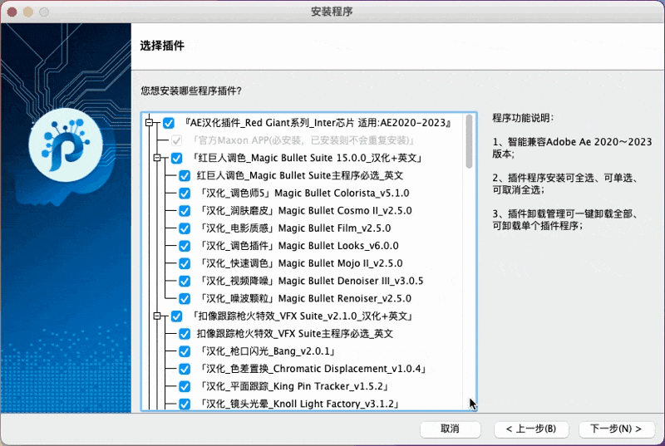This screenshot has width=665, height=446.
Task: Go back with the 上一步(B) button
Action: pyautogui.click(x=531, y=429)
